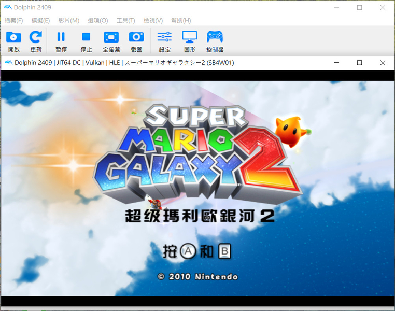Open the 選項(O) menu
This screenshot has width=395, height=311.
(x=98, y=20)
